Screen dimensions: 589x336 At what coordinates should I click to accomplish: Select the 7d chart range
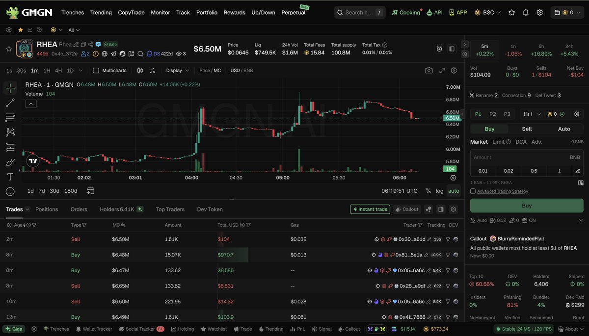point(42,191)
